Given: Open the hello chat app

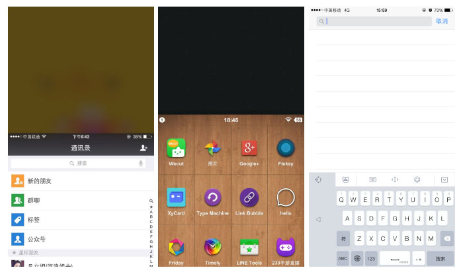Looking at the screenshot, I should pyautogui.click(x=285, y=197).
